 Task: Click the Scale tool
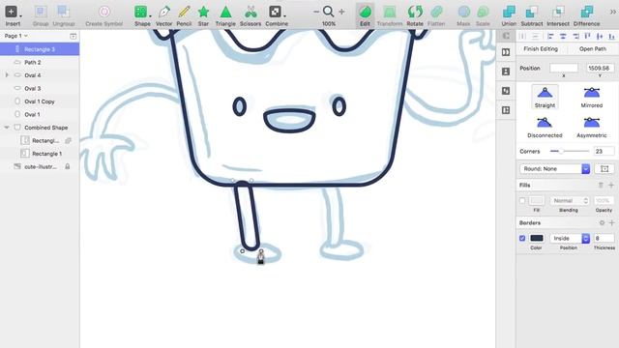pyautogui.click(x=483, y=15)
